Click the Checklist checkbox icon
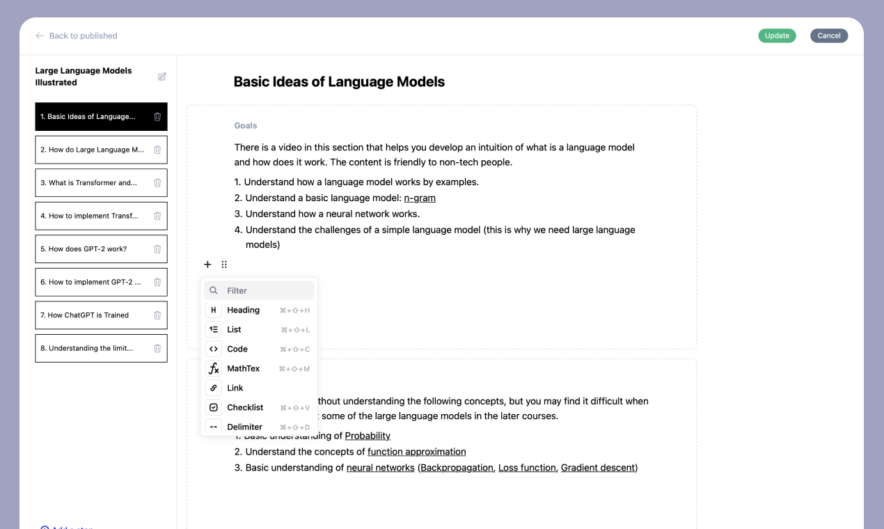 pos(214,407)
